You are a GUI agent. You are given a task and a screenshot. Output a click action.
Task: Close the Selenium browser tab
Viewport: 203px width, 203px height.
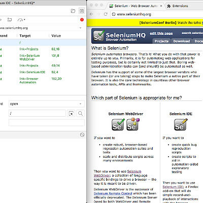161,6
